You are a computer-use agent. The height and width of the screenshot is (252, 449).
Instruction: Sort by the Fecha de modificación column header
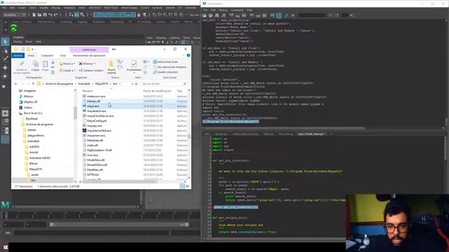coord(157,91)
